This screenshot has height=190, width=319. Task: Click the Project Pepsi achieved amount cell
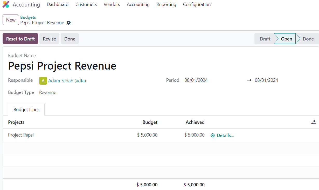click(x=195, y=135)
